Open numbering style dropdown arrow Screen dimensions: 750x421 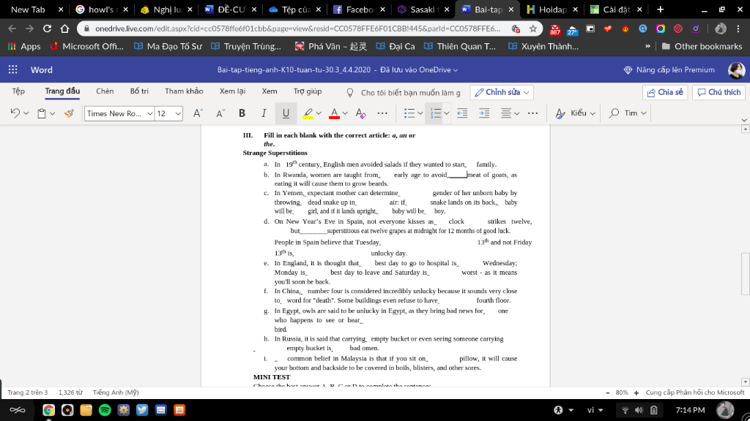446,113
